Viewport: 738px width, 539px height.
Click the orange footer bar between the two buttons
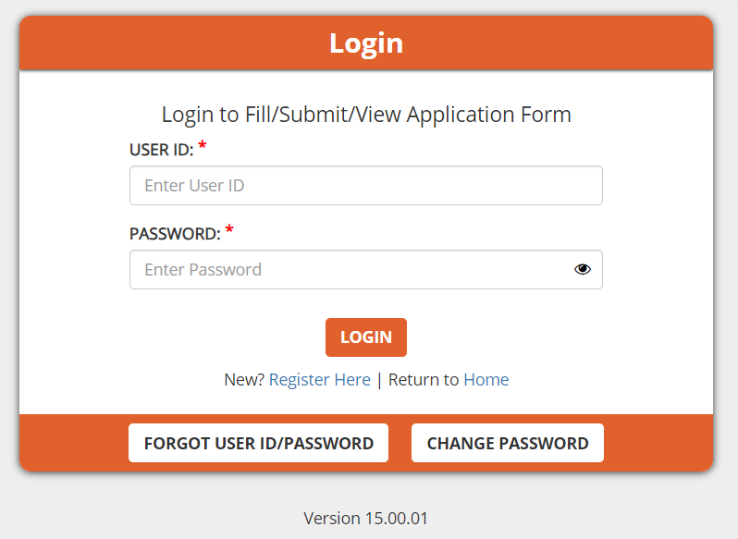[400, 443]
